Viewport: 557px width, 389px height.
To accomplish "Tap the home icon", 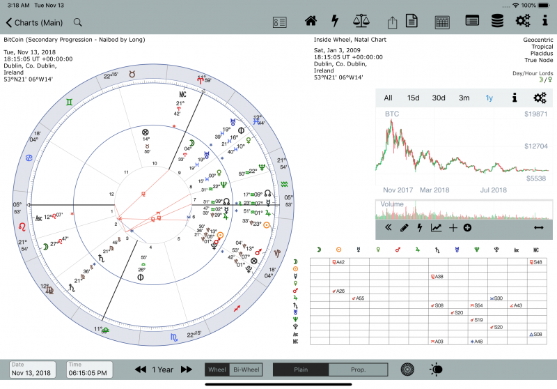I will coord(311,21).
